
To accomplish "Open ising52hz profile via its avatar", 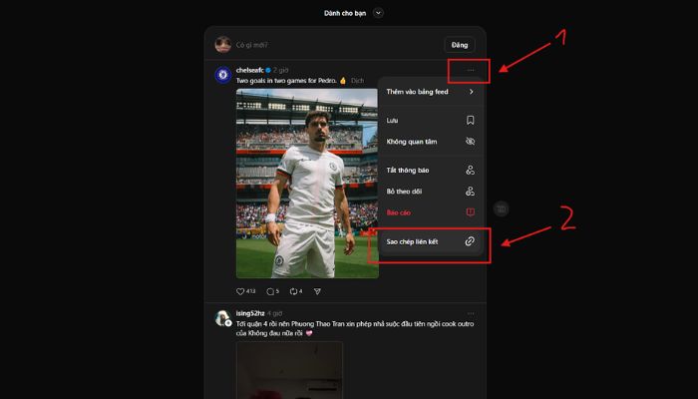I will (x=222, y=318).
